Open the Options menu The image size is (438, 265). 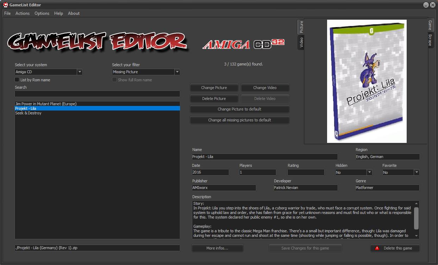(42, 13)
